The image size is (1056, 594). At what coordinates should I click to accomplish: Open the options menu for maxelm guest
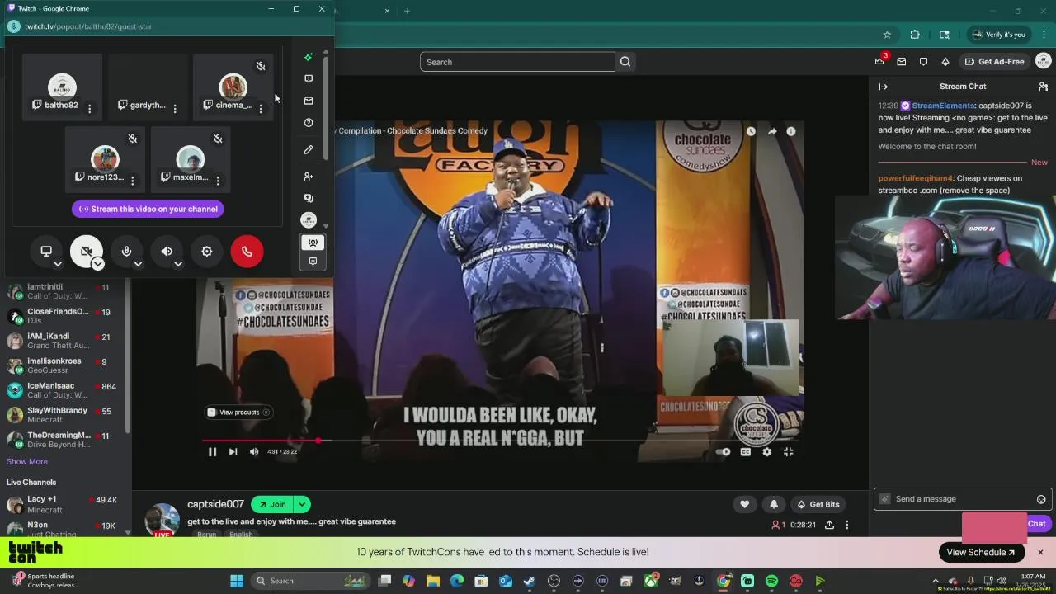(x=218, y=180)
